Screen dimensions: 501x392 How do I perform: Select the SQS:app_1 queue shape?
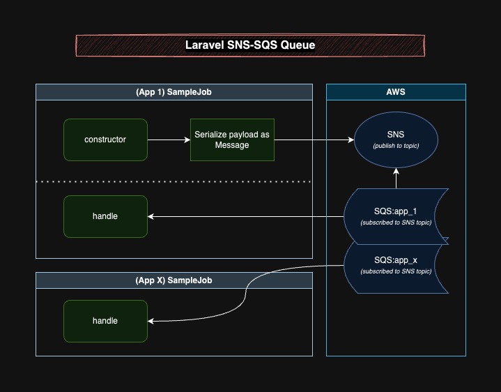point(396,216)
